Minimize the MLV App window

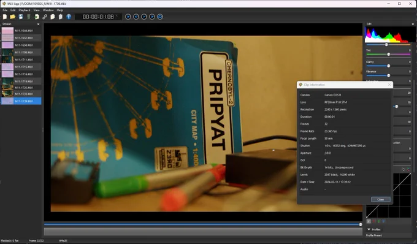tap(389, 4)
